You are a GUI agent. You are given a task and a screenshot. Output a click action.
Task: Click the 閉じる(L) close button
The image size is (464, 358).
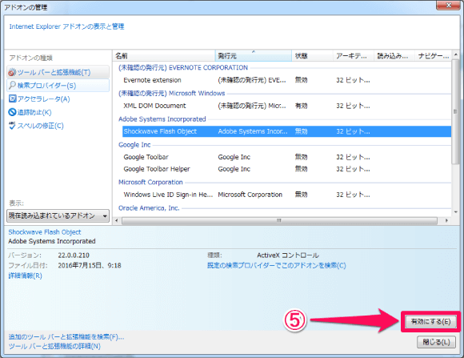(436, 342)
